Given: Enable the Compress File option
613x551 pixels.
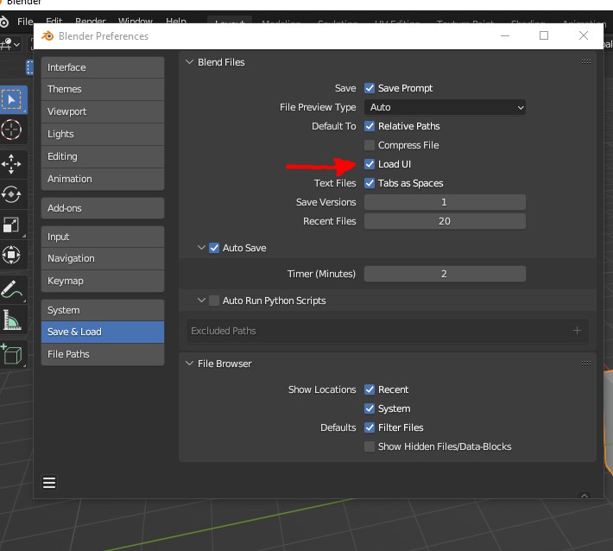Looking at the screenshot, I should pyautogui.click(x=370, y=145).
